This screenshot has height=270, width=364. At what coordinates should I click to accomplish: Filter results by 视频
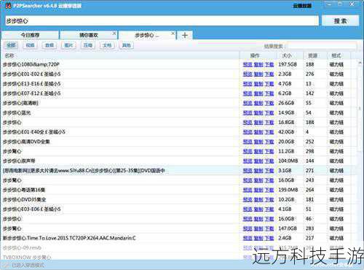(x=30, y=45)
